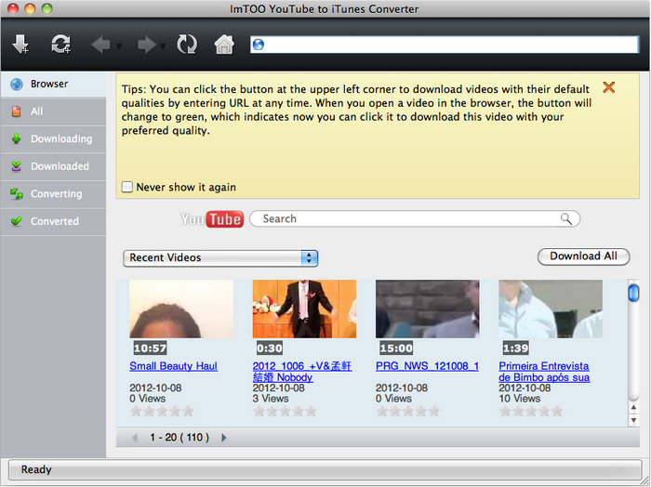This screenshot has height=487, width=651.
Task: Click the batch refresh-download icon with plus
Action: click(x=60, y=44)
